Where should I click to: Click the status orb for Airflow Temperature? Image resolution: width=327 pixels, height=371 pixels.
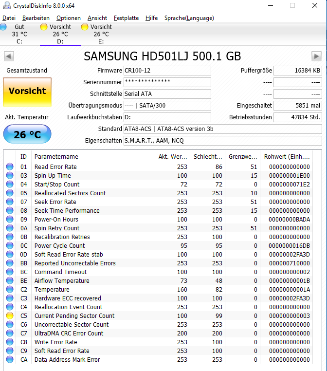tap(10, 280)
